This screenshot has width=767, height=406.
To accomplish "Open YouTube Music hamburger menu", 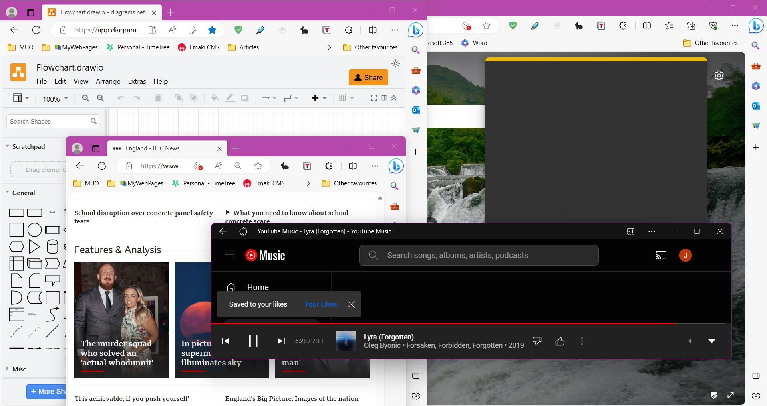I will click(229, 255).
